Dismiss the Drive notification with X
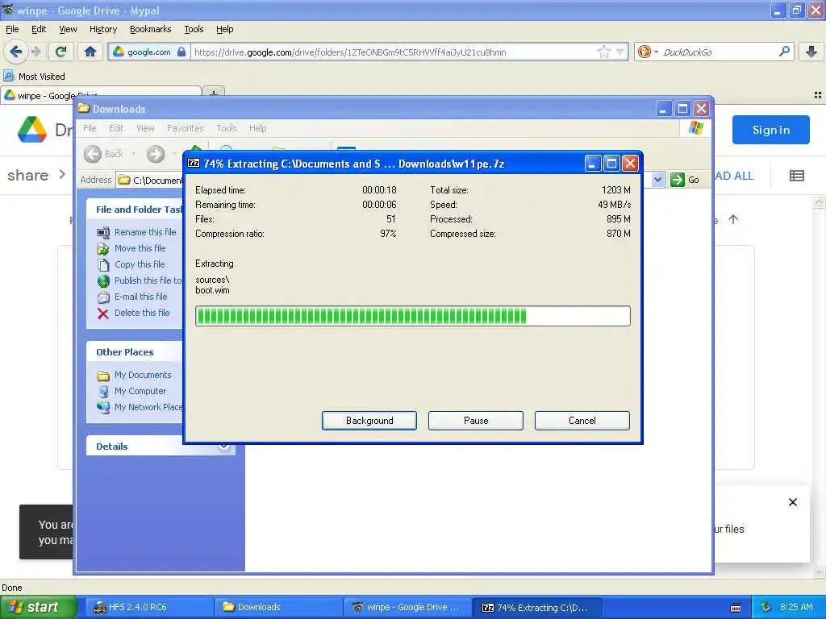 coord(792,502)
